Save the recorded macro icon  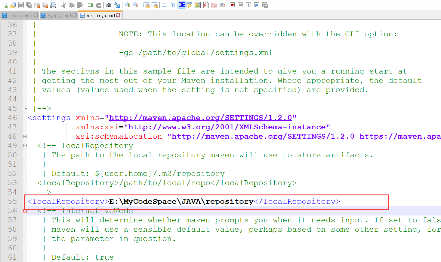[x=265, y=5]
